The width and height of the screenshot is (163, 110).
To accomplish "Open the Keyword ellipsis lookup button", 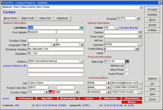I will [x=140, y=45].
